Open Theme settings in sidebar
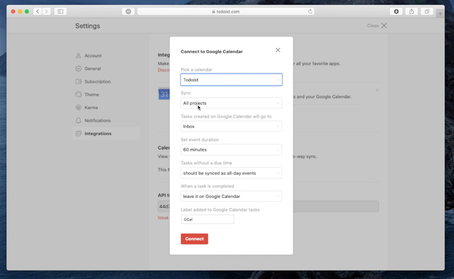This screenshot has height=279, width=454. (x=106, y=95)
